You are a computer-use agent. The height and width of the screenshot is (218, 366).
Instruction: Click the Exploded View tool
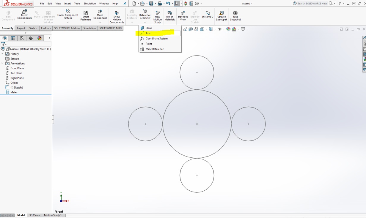183,16
